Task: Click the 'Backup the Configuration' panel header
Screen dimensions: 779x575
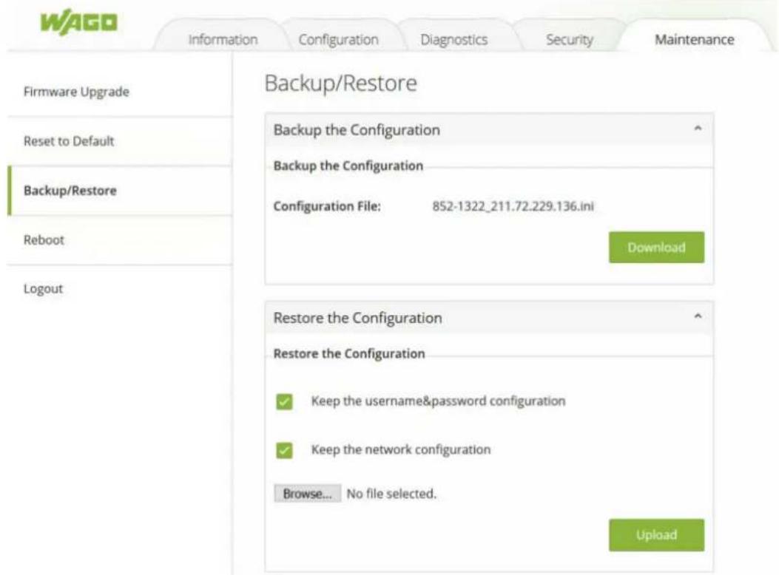Action: point(489,130)
